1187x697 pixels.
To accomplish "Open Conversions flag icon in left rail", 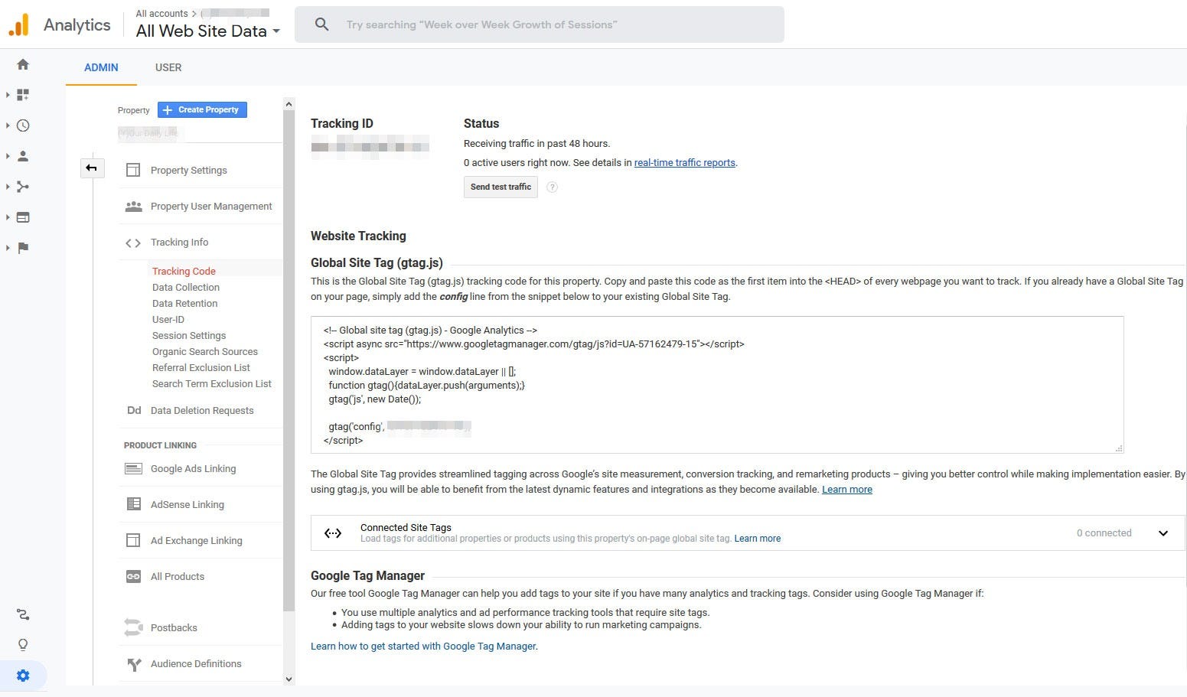I will (23, 248).
